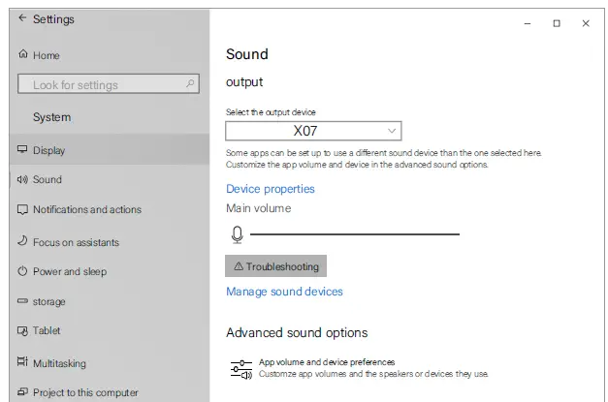Click the microphone icon beside volume slider
Image resolution: width=608 pixels, height=402 pixels.
click(237, 234)
